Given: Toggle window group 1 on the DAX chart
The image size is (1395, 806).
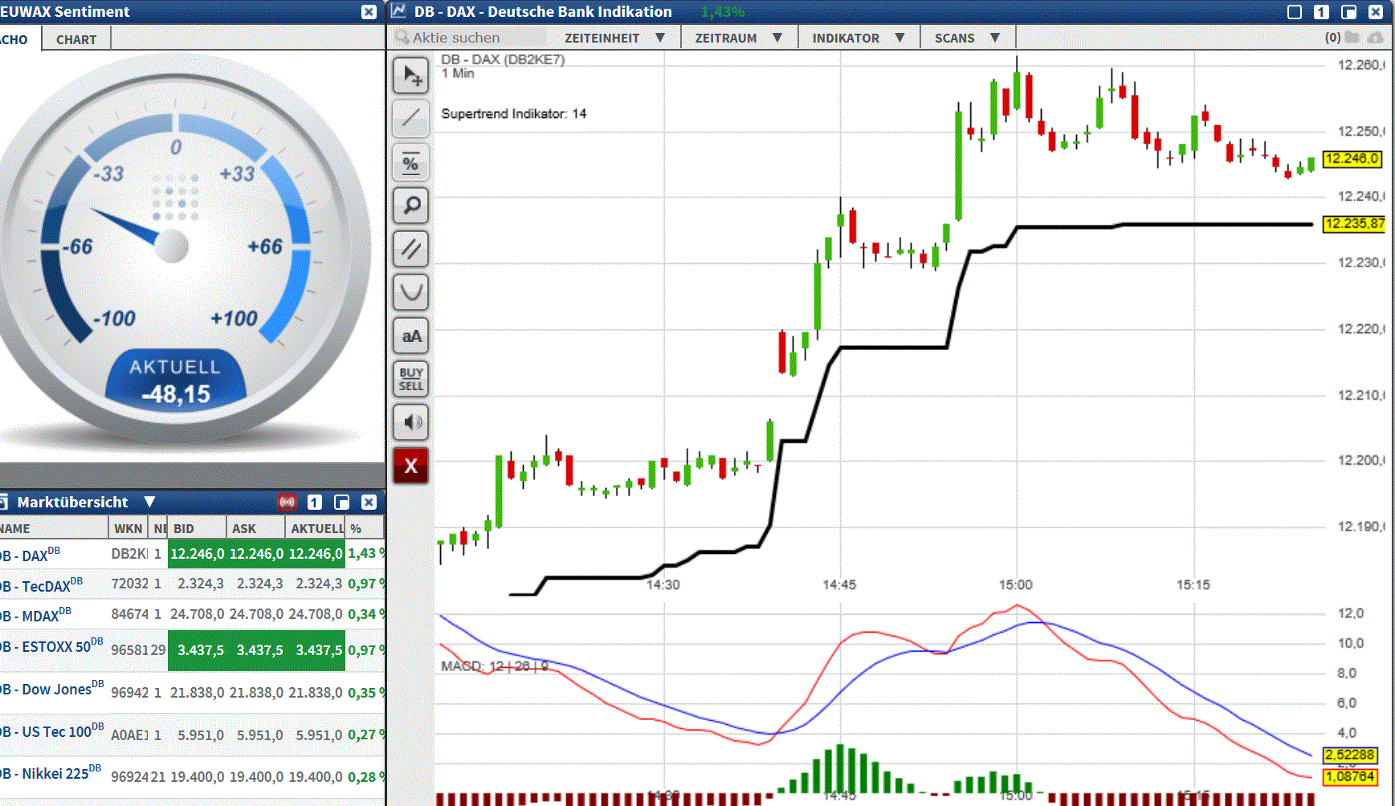Looking at the screenshot, I should coord(1322,12).
